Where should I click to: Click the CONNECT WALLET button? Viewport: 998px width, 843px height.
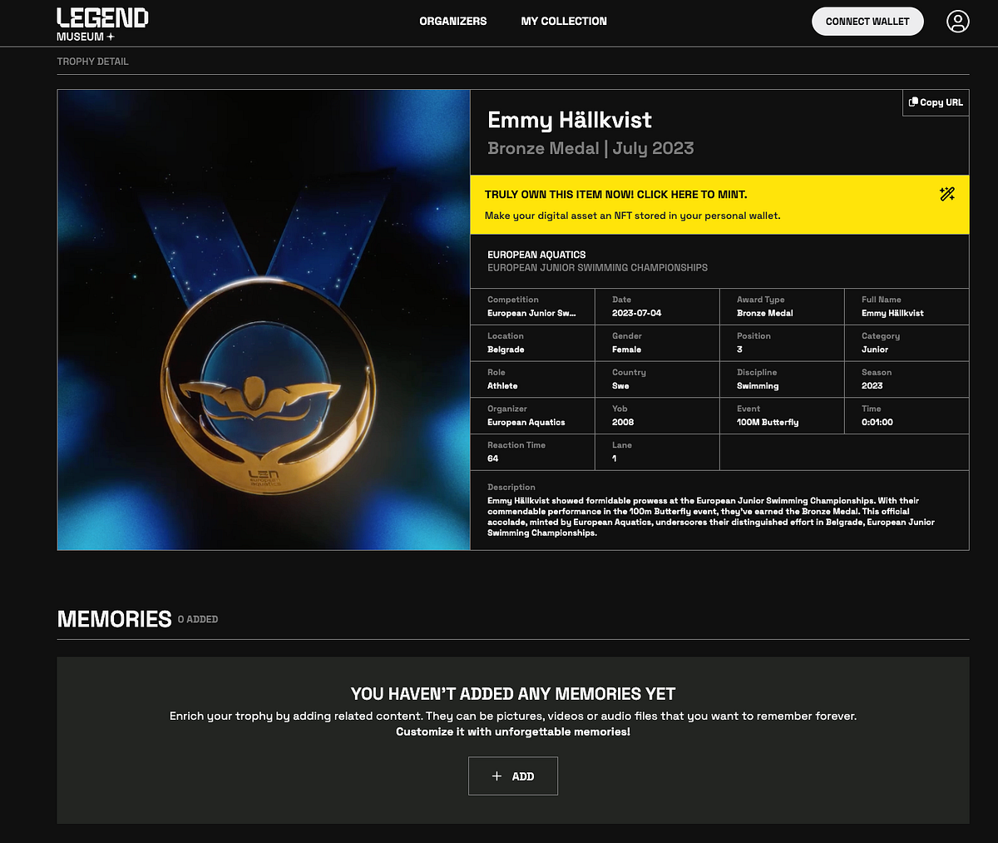[867, 21]
